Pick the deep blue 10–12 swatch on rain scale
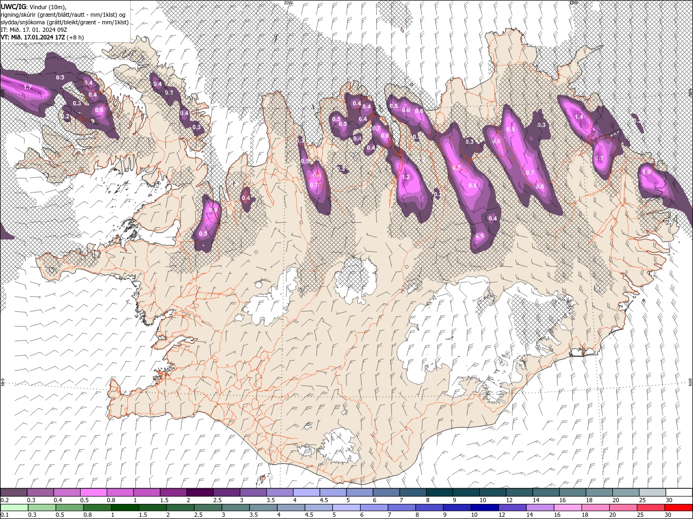The width and height of the screenshot is (693, 519). pos(483,508)
